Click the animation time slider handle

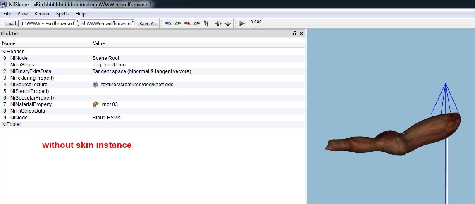[256, 26]
